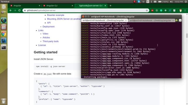Image resolution: width=188 pixels, height=105 pixels.
Task: Open the Ubuntu Dash launcher icon
Action: click(x=4, y=7)
